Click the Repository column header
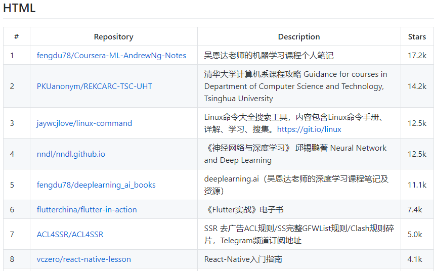 point(113,37)
